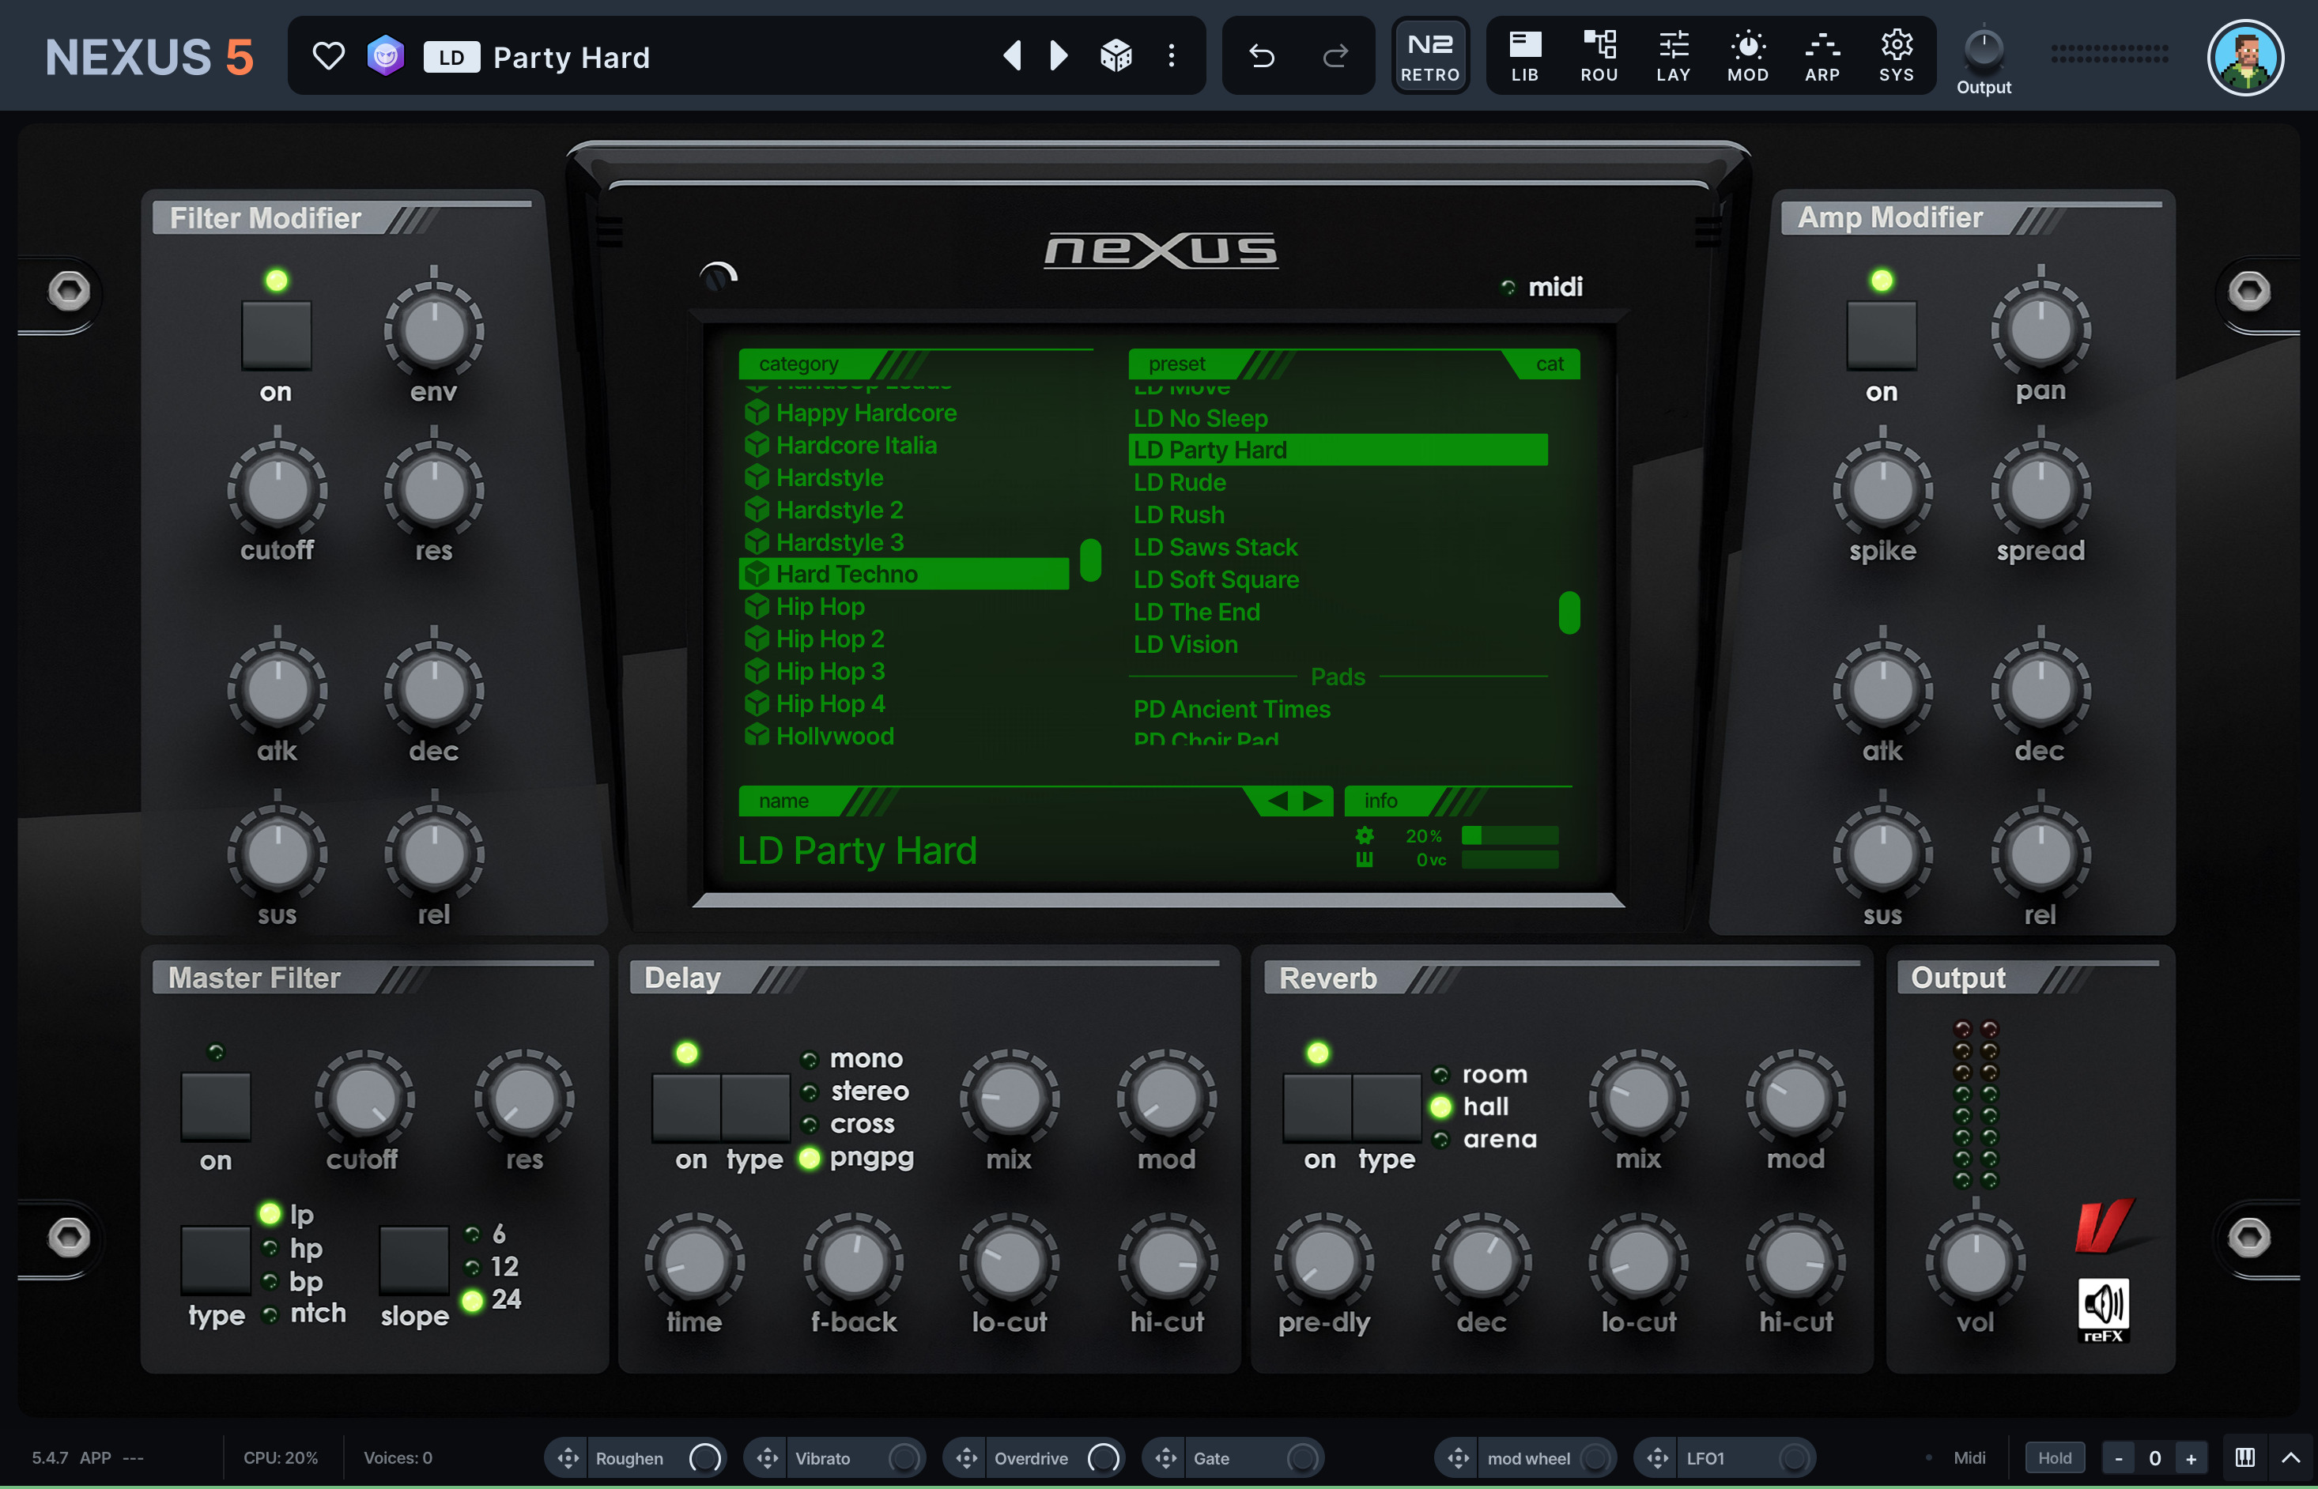Open the ROU routing view
2318x1489 pixels.
click(x=1599, y=56)
